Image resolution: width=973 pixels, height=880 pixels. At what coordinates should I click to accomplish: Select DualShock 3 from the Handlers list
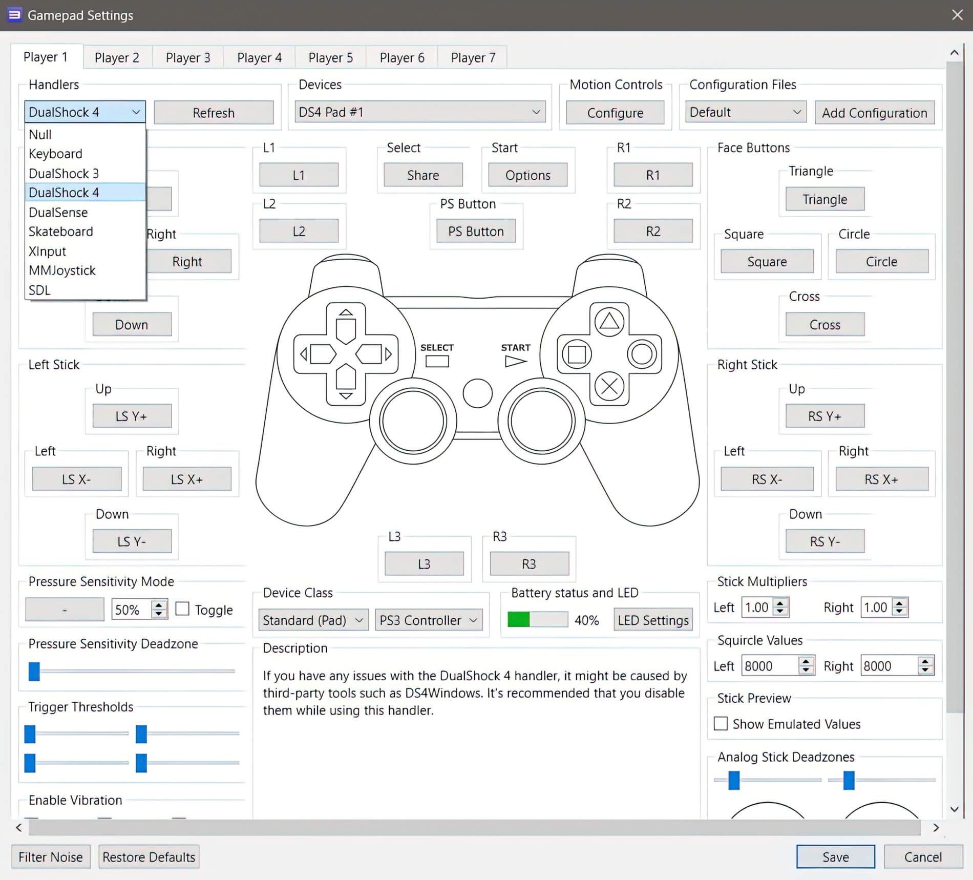tap(64, 173)
